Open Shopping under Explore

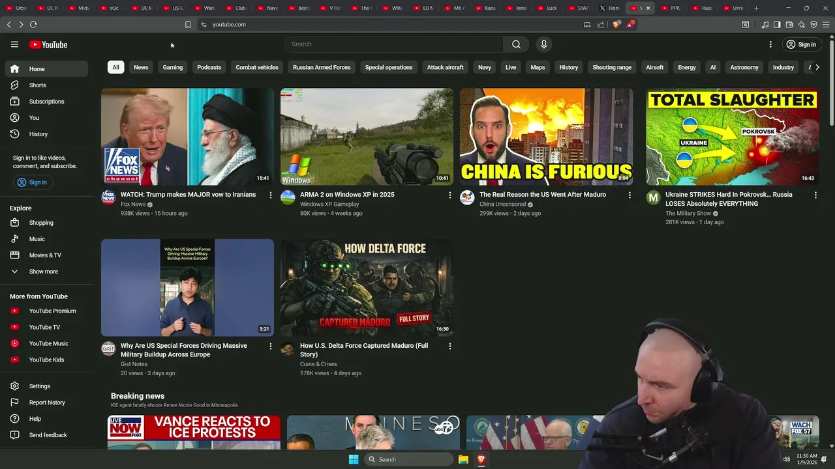point(46,223)
